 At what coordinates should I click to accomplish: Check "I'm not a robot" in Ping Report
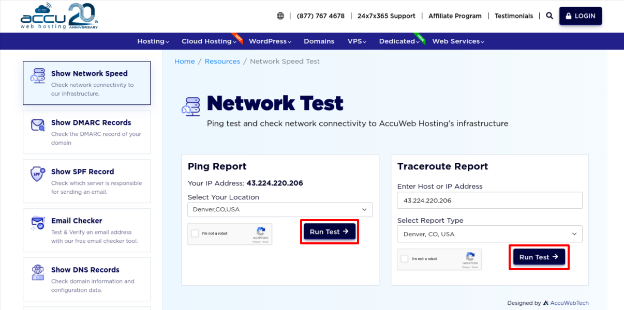pos(195,234)
